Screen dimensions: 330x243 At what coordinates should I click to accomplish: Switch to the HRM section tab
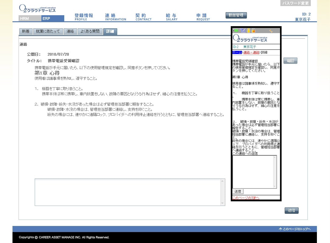pyautogui.click(x=30, y=19)
